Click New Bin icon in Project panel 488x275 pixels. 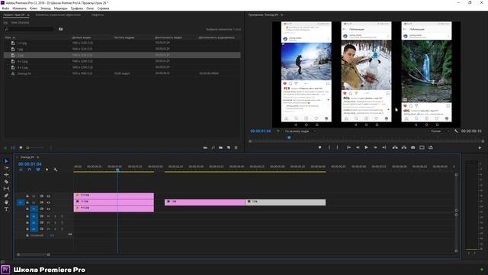[x=220, y=147]
